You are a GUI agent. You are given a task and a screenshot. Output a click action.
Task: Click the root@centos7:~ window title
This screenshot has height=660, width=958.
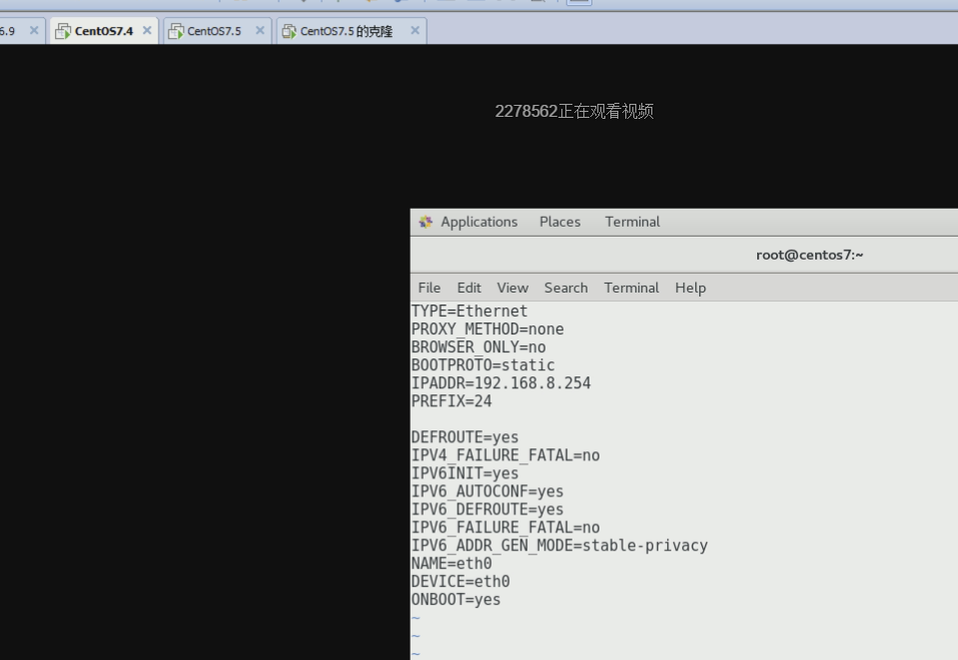809,256
